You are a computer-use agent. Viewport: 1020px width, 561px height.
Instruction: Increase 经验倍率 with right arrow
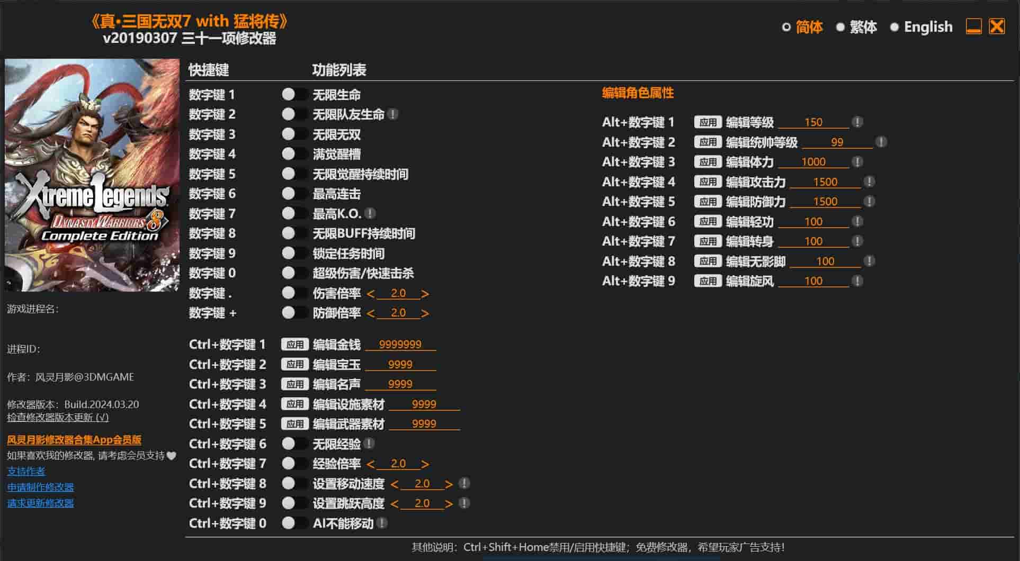(425, 464)
